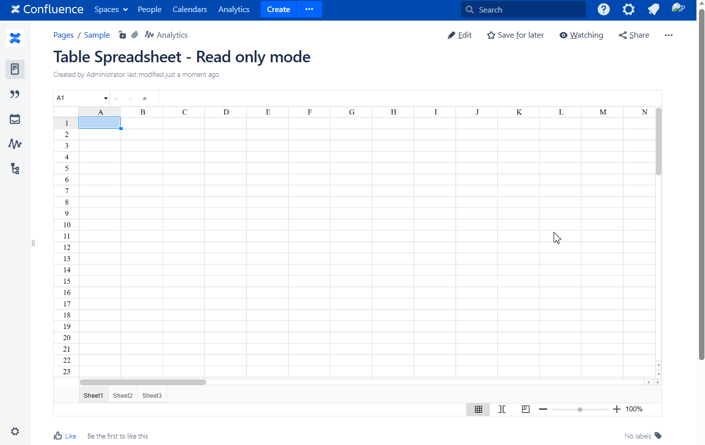Image resolution: width=705 pixels, height=445 pixels.
Task: Open the Sample breadcrumb link
Action: pos(97,35)
